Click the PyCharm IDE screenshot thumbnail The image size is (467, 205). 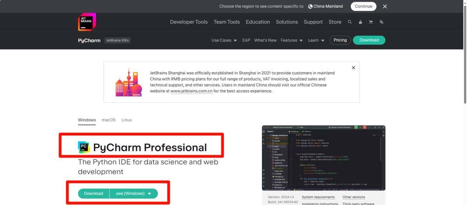point(324,158)
